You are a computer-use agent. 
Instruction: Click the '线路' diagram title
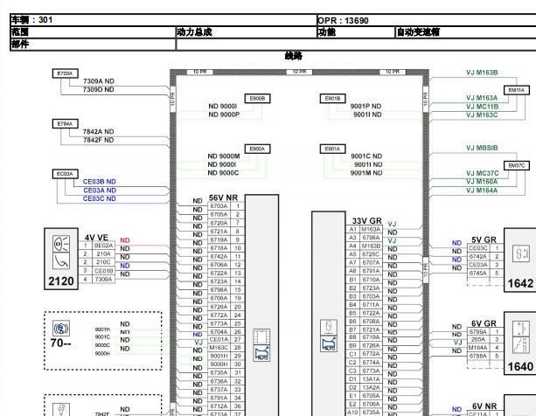[293, 56]
